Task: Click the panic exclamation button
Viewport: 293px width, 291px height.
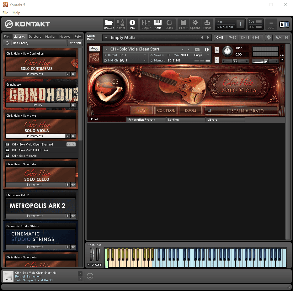Action: tap(240, 24)
